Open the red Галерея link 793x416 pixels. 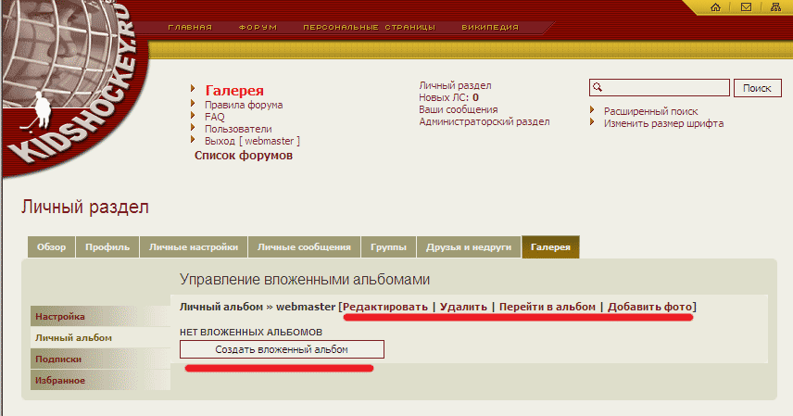[234, 90]
